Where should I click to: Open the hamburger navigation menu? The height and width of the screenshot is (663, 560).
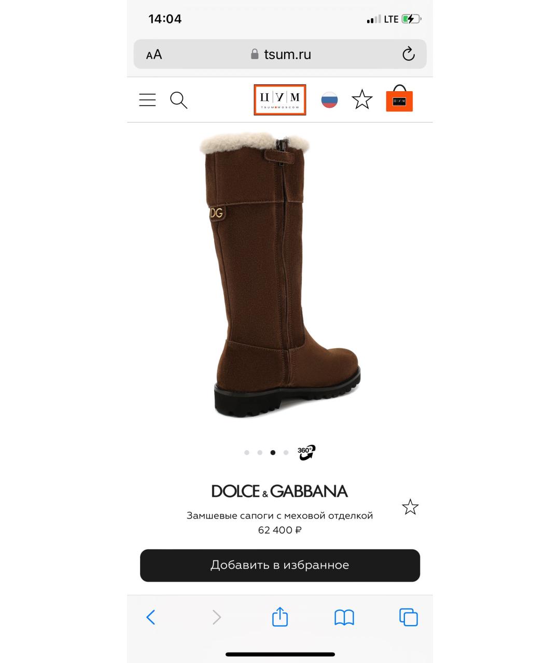coord(147,100)
